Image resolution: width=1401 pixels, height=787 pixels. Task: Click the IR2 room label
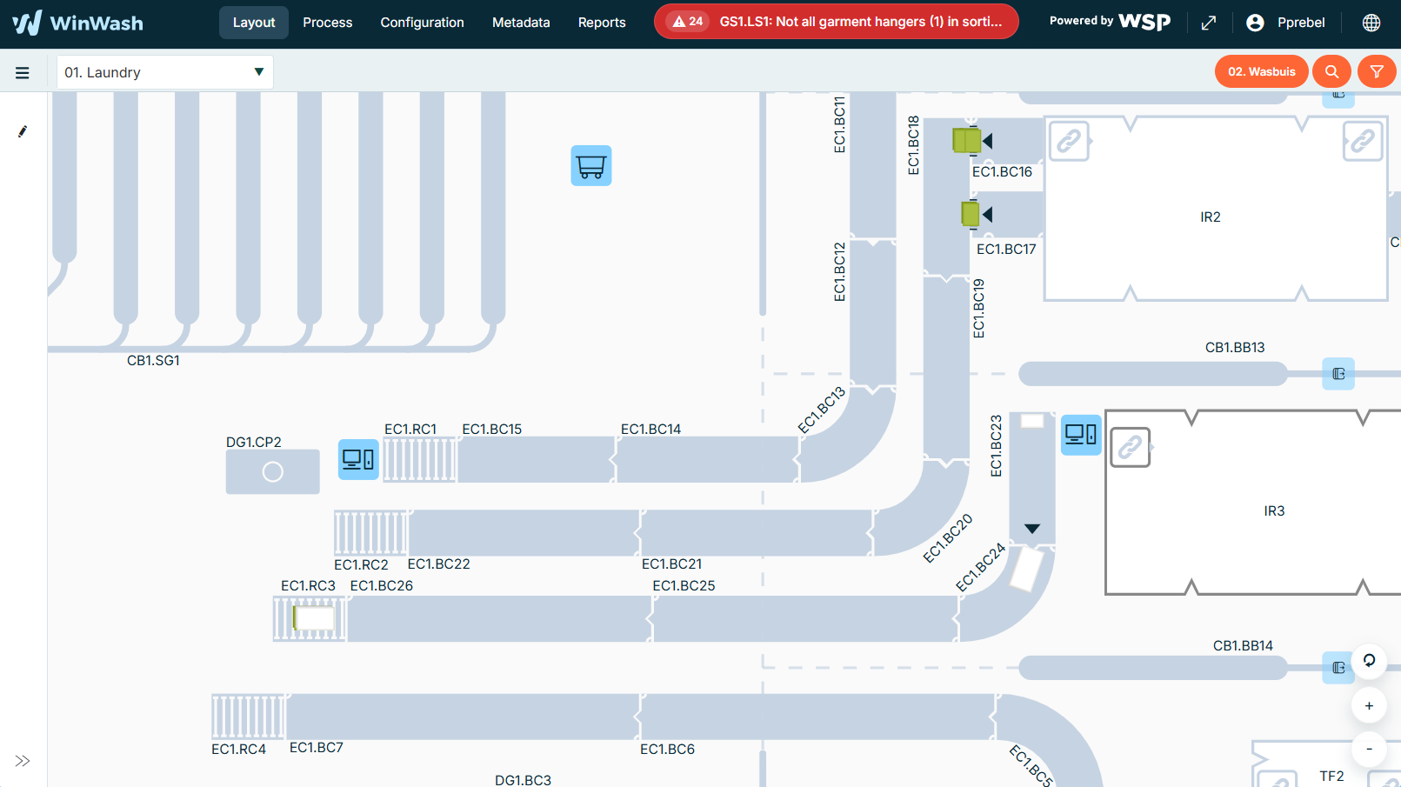click(1211, 217)
